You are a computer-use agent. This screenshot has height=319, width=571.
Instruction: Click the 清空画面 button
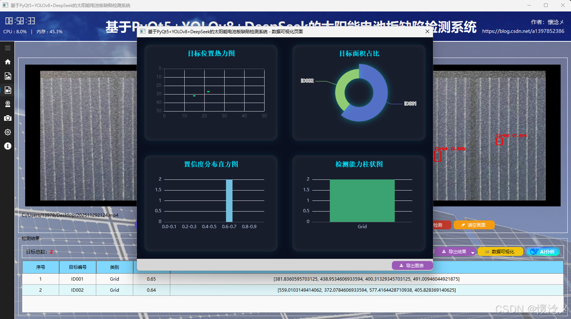click(474, 225)
